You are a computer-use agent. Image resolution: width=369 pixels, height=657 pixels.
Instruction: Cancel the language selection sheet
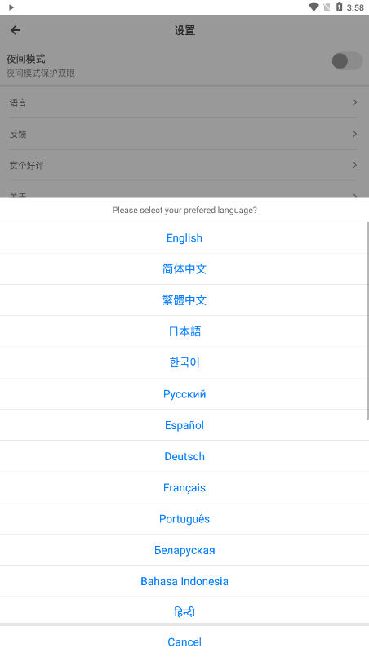(184, 642)
